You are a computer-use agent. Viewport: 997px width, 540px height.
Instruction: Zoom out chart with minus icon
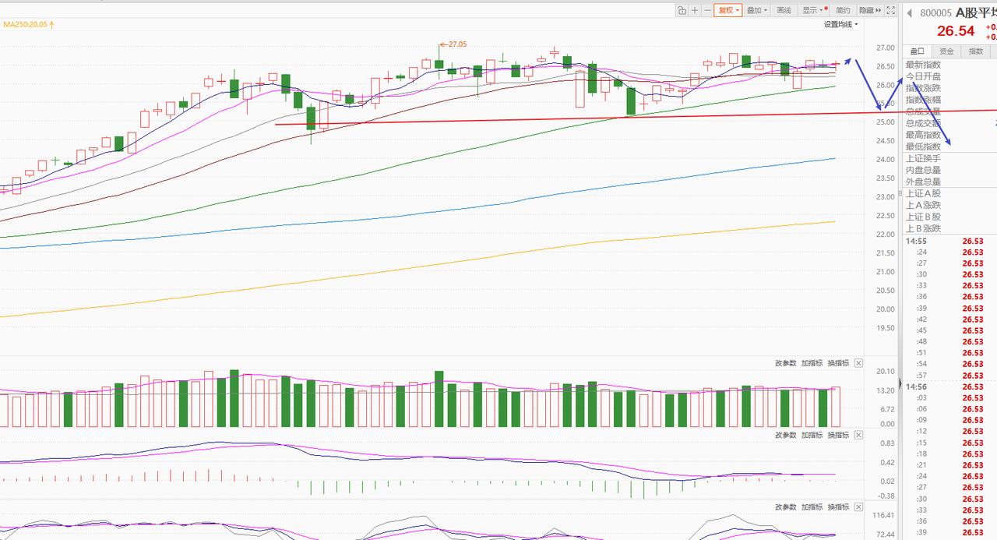[x=707, y=10]
